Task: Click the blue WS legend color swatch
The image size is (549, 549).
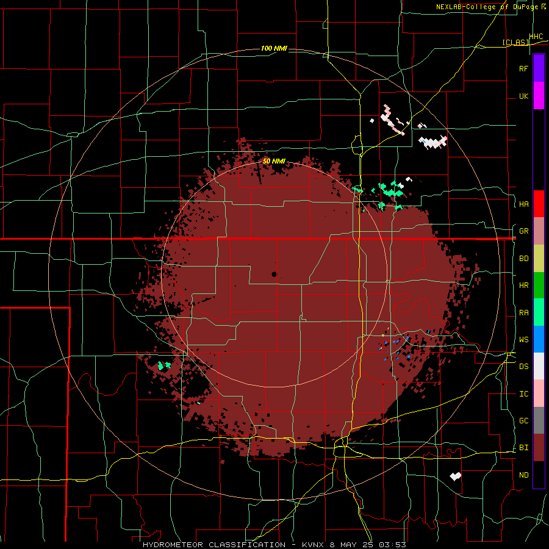Action: pos(539,339)
